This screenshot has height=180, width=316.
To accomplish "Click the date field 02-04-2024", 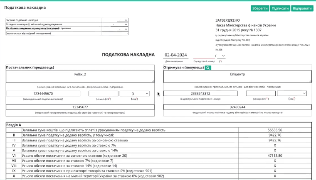I will tap(176, 55).
